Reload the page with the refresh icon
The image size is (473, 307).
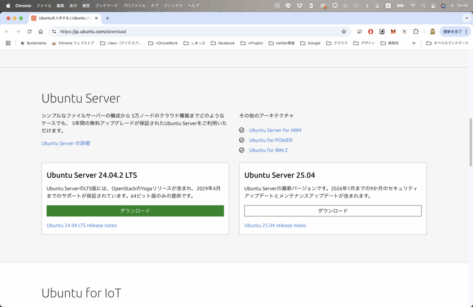coord(29,31)
